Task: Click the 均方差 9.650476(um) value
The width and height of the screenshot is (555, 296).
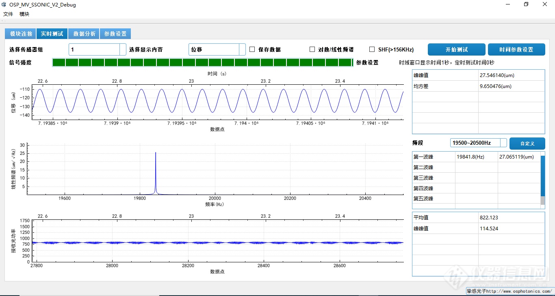Action: click(511, 86)
